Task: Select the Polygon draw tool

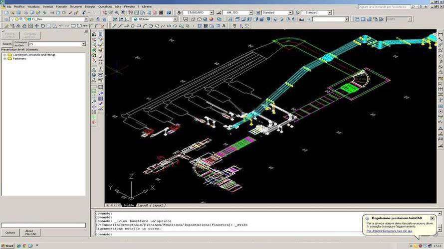Action: click(x=132, y=26)
